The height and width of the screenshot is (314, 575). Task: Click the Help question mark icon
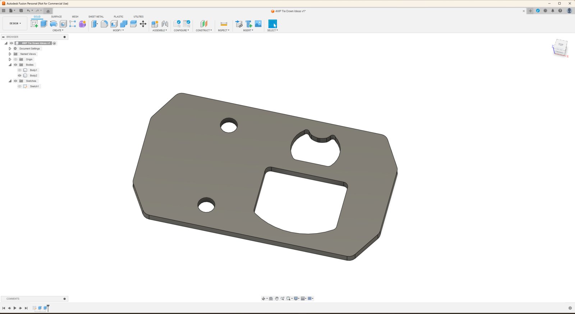pos(560,11)
